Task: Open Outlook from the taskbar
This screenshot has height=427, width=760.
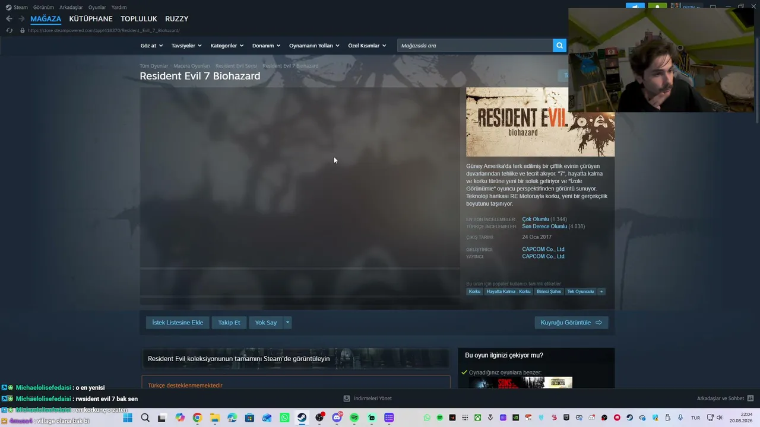Action: tap(267, 418)
